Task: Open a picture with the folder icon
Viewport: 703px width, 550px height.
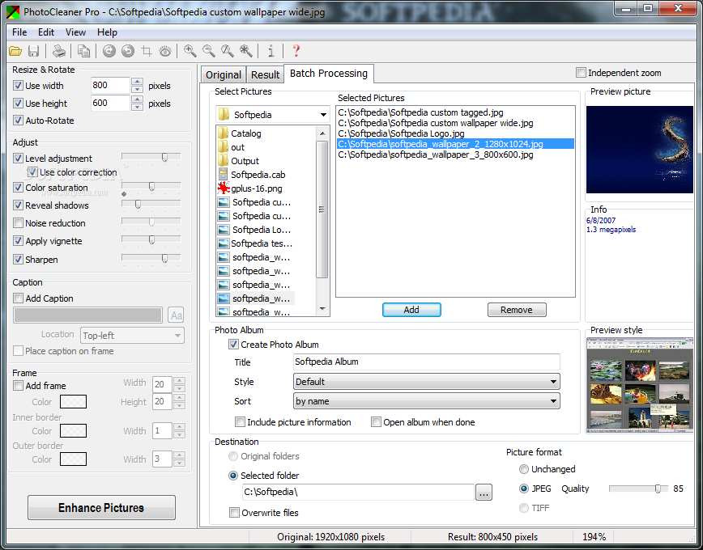Action: [x=15, y=51]
